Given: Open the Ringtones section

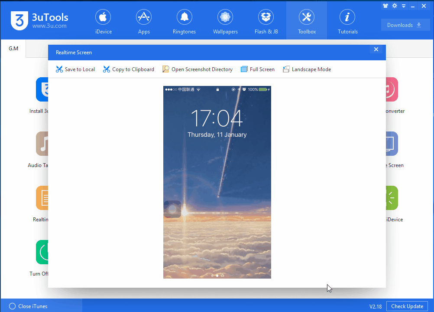Looking at the screenshot, I should [x=185, y=22].
